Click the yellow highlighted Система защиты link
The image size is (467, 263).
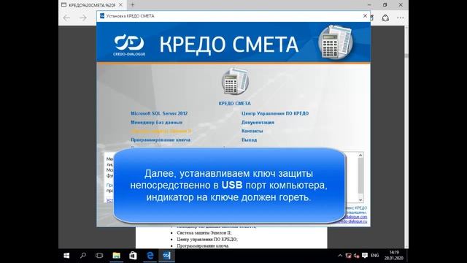161,131
